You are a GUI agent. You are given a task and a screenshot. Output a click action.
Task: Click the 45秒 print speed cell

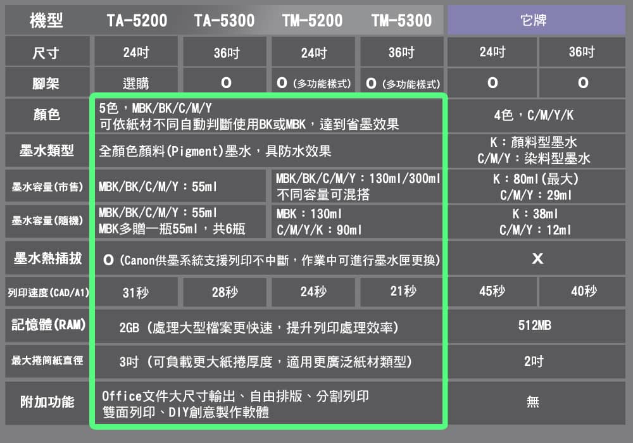492,291
